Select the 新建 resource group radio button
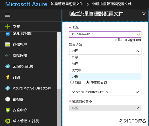Viewport: 149px width, 126px height. click(72, 82)
